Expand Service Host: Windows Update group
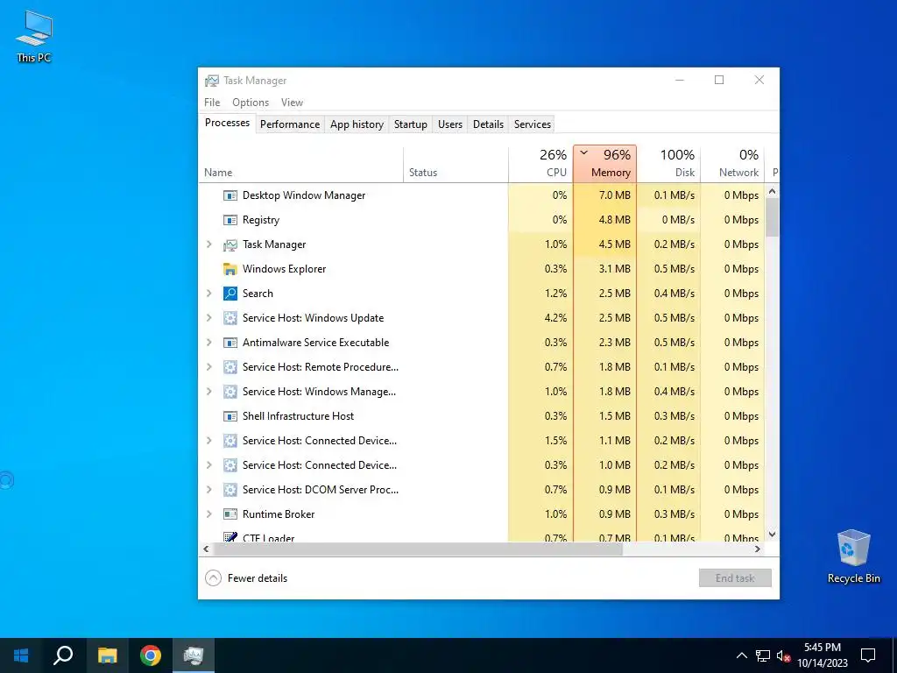The width and height of the screenshot is (897, 673). (x=209, y=318)
